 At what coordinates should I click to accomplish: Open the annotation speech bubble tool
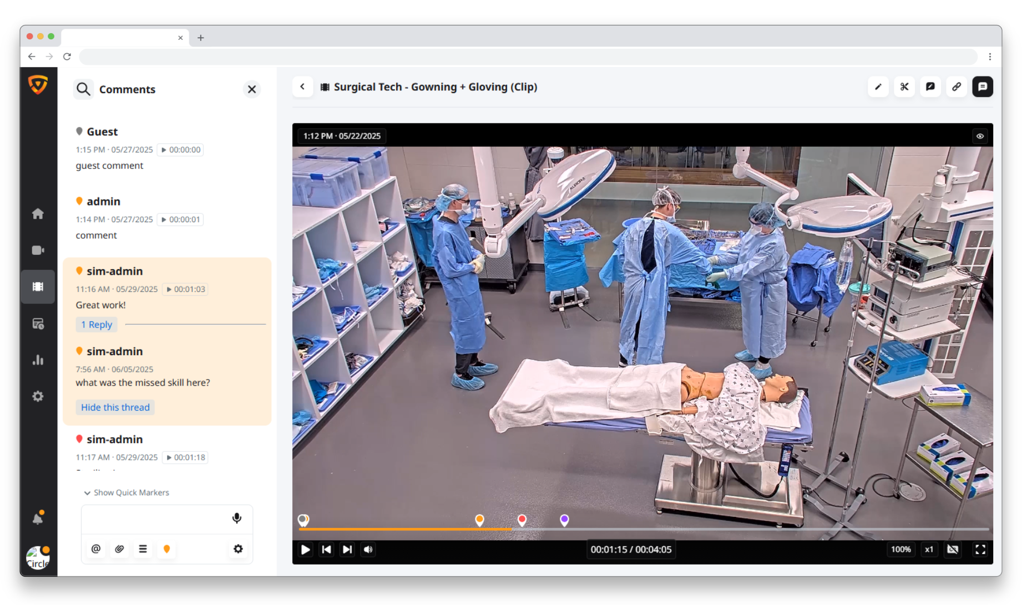point(930,87)
